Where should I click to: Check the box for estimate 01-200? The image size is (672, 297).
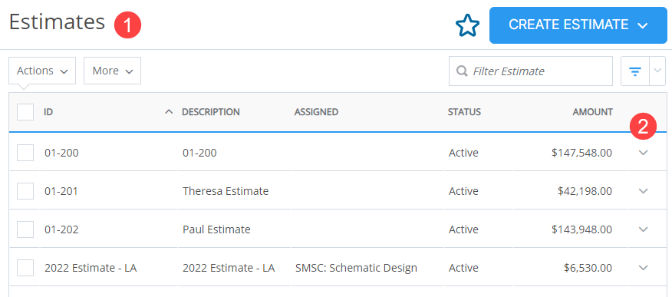[25, 153]
